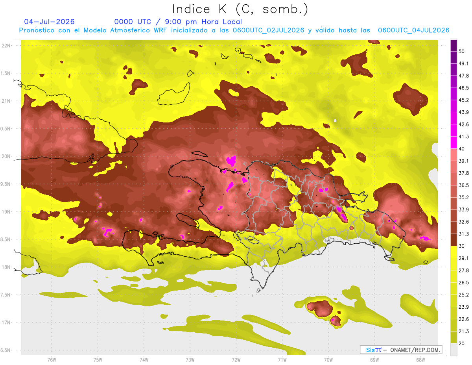Click longitude label "74W"
Viewport: 472px width, 365px height.
point(144,359)
